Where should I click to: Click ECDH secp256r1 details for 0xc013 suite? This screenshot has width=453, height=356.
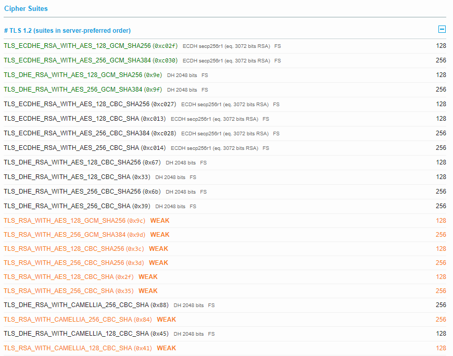(x=215, y=119)
